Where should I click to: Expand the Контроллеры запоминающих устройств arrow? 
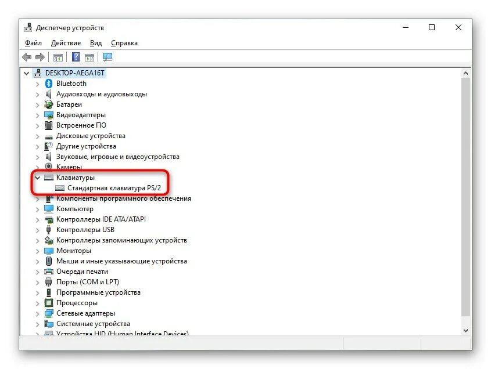(38, 241)
